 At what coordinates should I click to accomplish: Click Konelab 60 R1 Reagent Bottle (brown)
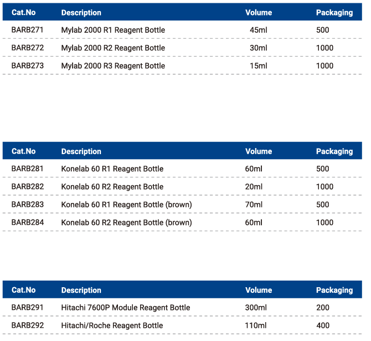click(x=126, y=205)
